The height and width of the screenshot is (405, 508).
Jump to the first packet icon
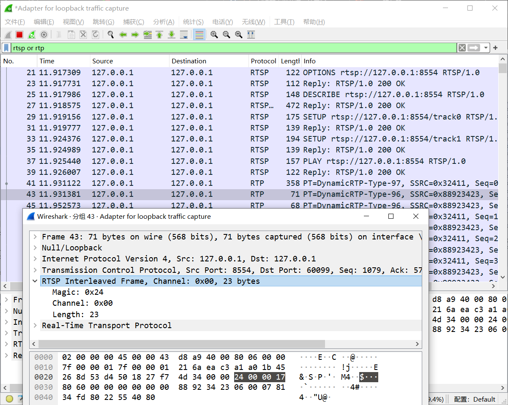pos(159,35)
